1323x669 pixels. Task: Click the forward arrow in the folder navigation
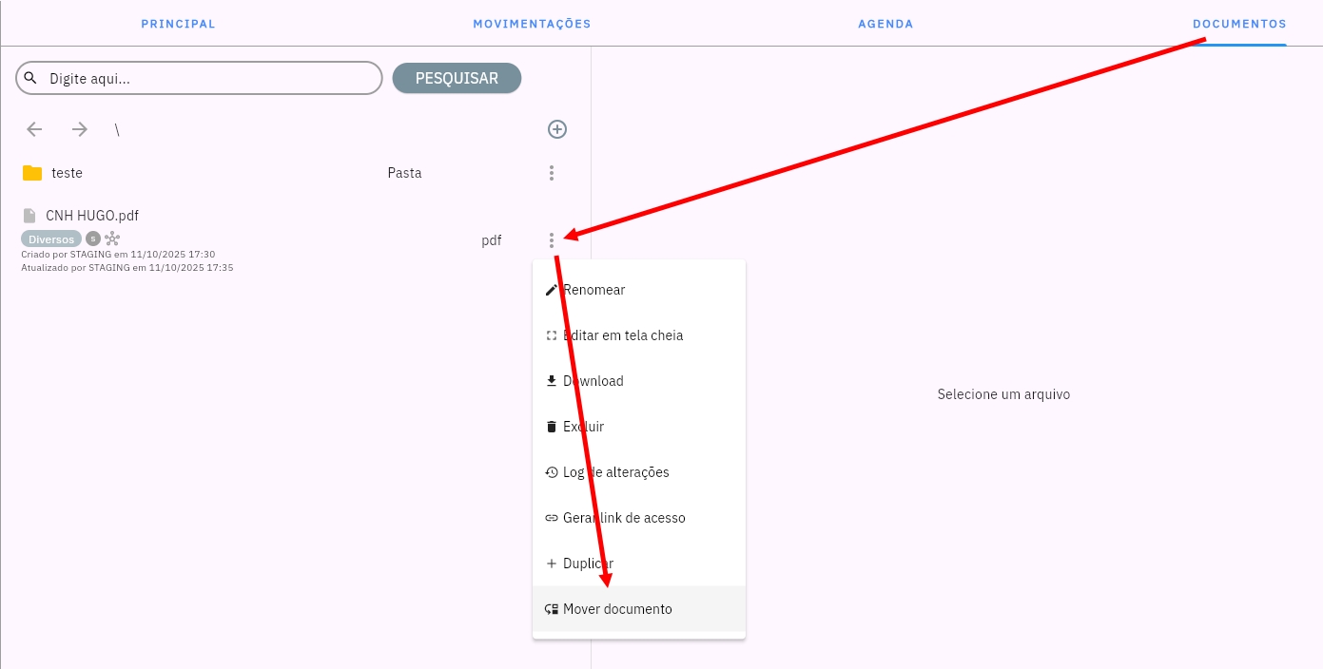80,129
